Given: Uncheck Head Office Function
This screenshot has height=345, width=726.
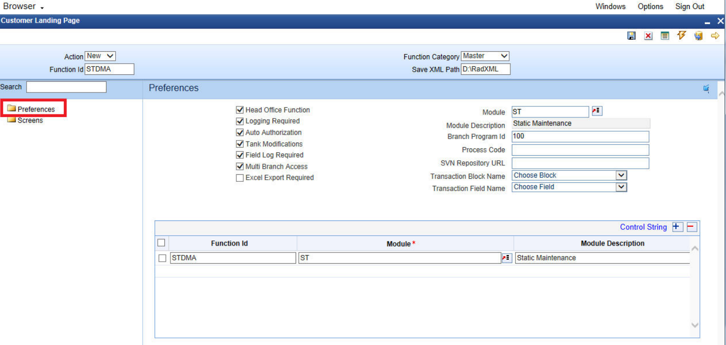Looking at the screenshot, I should 240,110.
